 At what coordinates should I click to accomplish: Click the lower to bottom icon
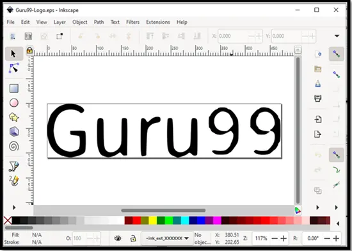pos(197,36)
